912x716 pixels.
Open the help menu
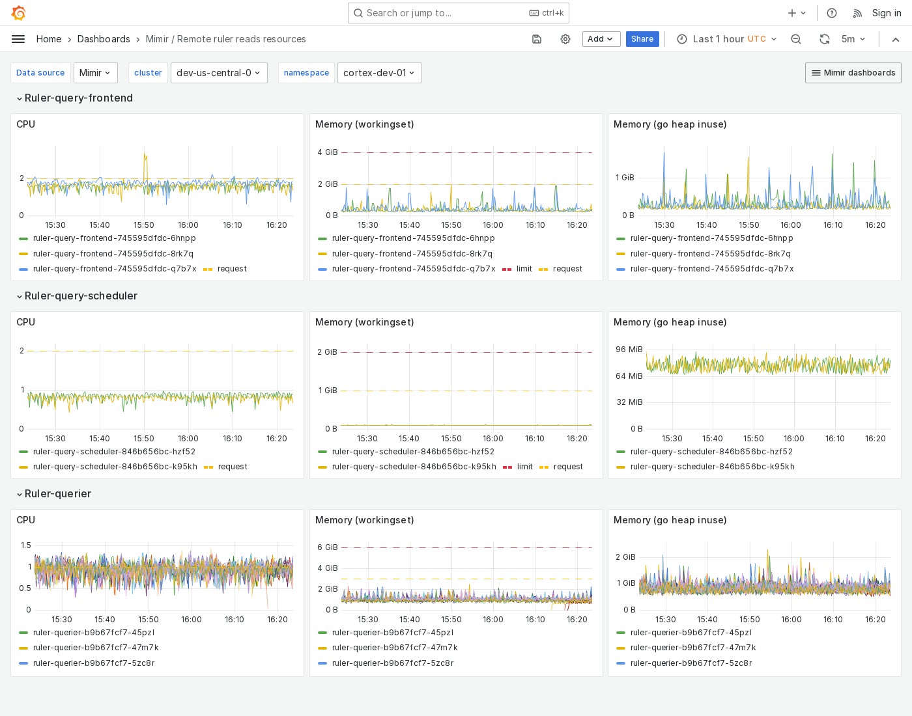point(831,13)
